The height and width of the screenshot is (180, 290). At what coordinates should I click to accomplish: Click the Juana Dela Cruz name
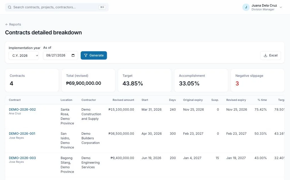coord(264,5)
